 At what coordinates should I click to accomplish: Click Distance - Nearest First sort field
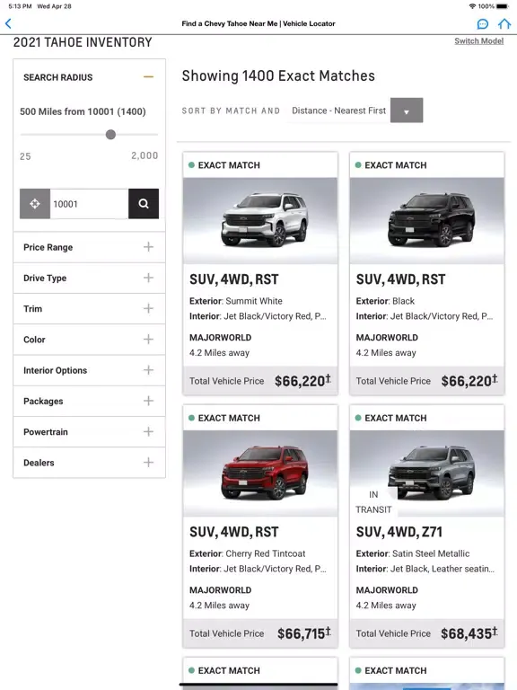coord(339,111)
